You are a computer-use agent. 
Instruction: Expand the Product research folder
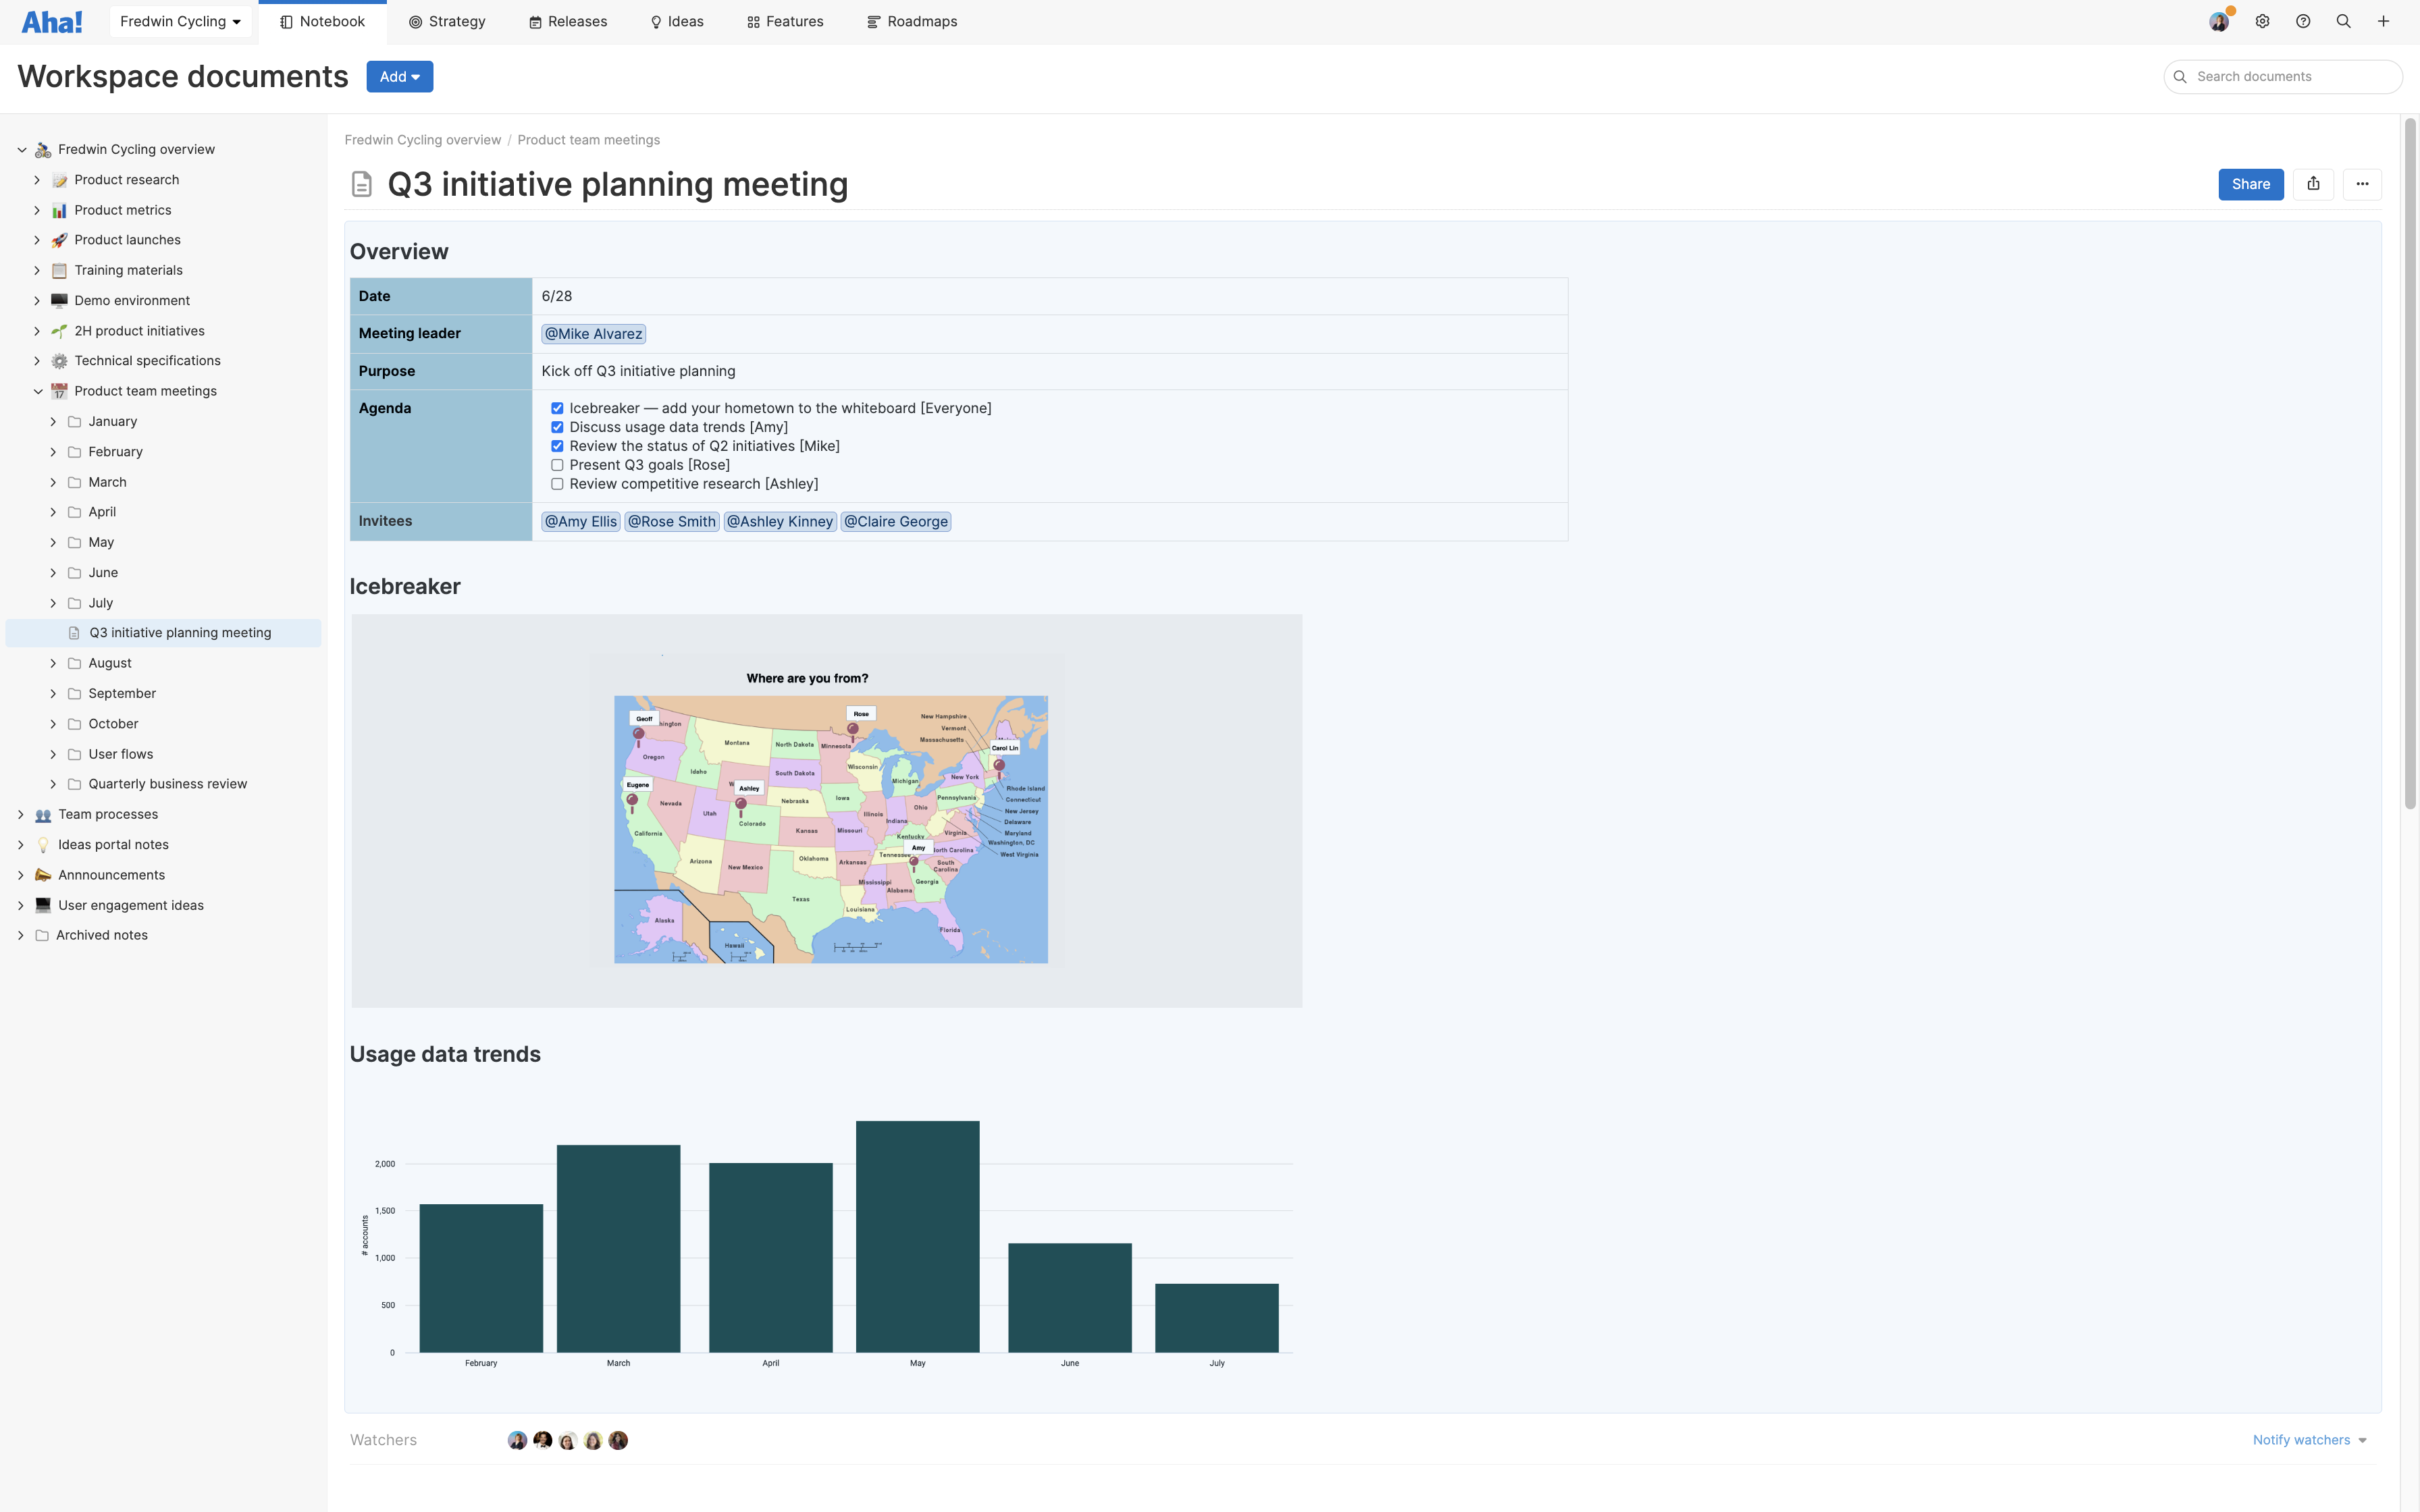coord(37,180)
